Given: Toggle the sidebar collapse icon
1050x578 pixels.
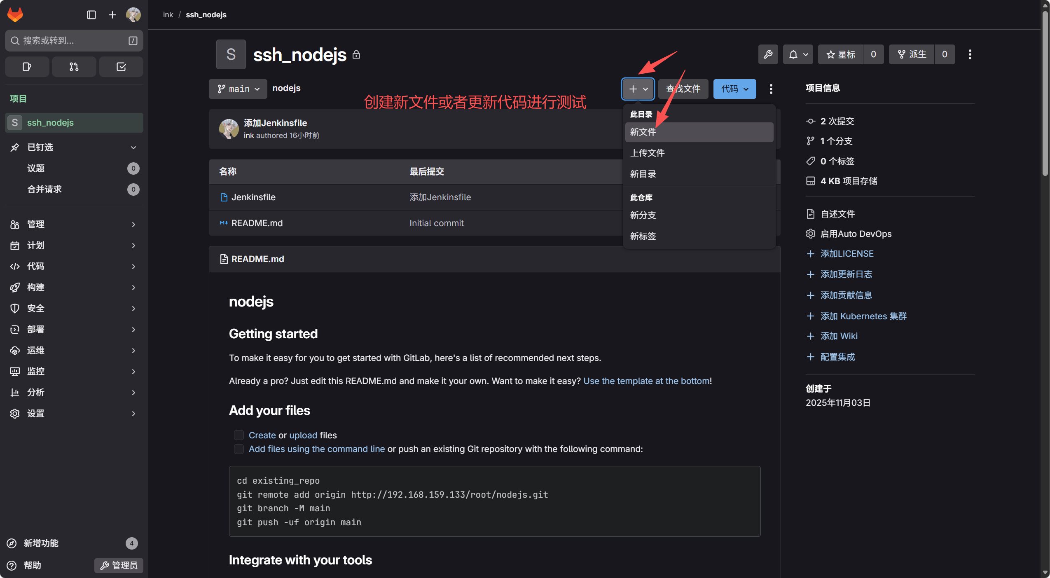Looking at the screenshot, I should (x=91, y=15).
